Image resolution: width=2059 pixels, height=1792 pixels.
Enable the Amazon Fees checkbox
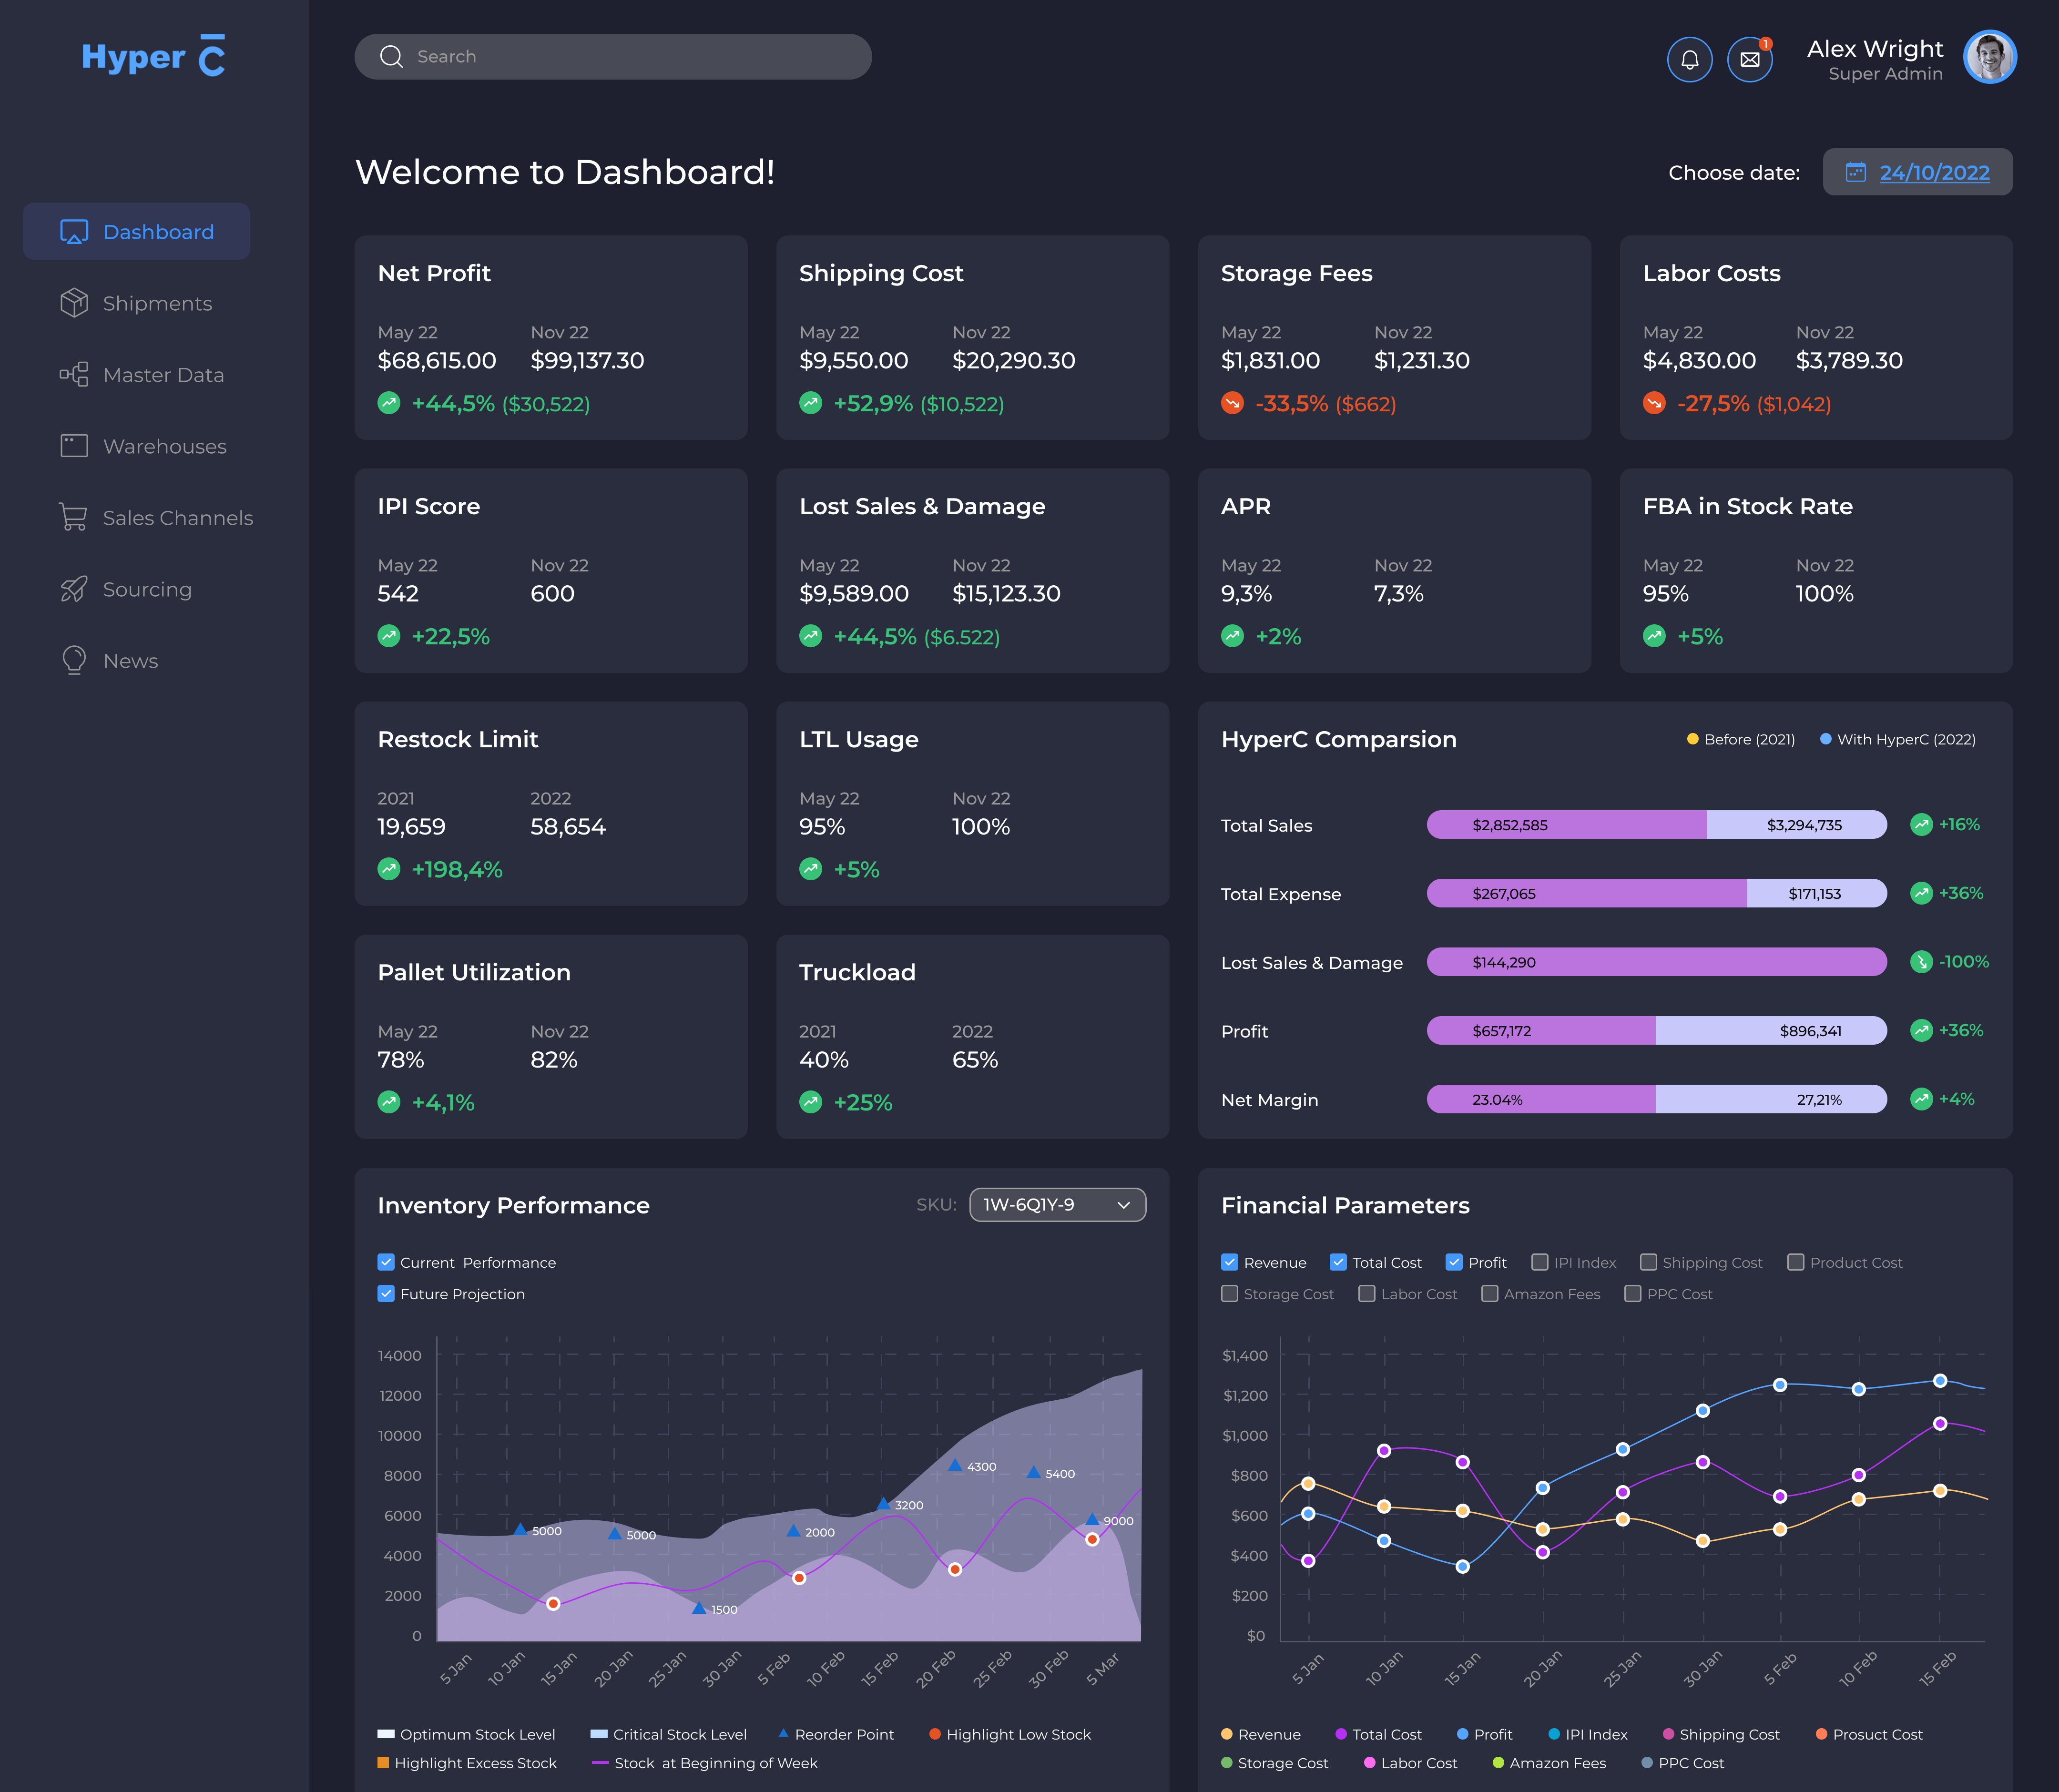1489,1294
